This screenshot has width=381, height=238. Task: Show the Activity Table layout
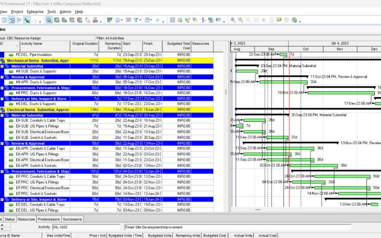pyautogui.click(x=4, y=20)
